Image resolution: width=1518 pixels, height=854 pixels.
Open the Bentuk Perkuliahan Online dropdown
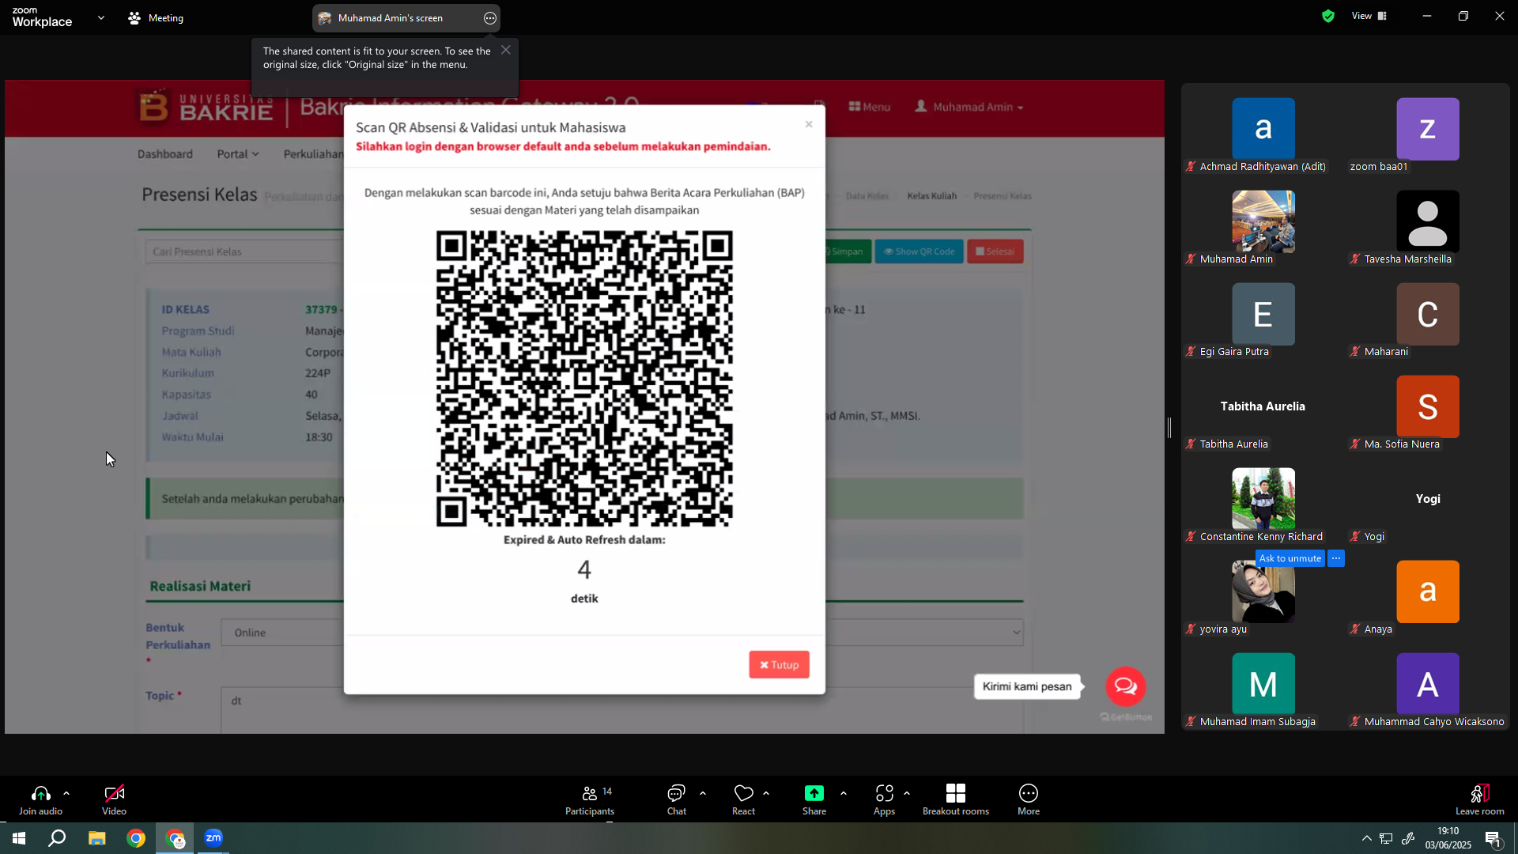pos(623,633)
